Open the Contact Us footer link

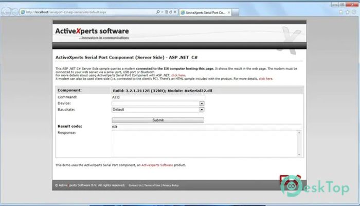tap(135, 185)
